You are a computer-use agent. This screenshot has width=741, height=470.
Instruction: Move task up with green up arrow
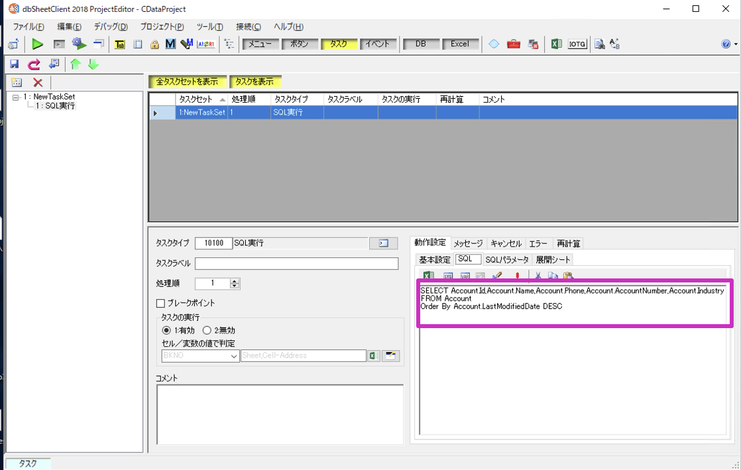76,64
